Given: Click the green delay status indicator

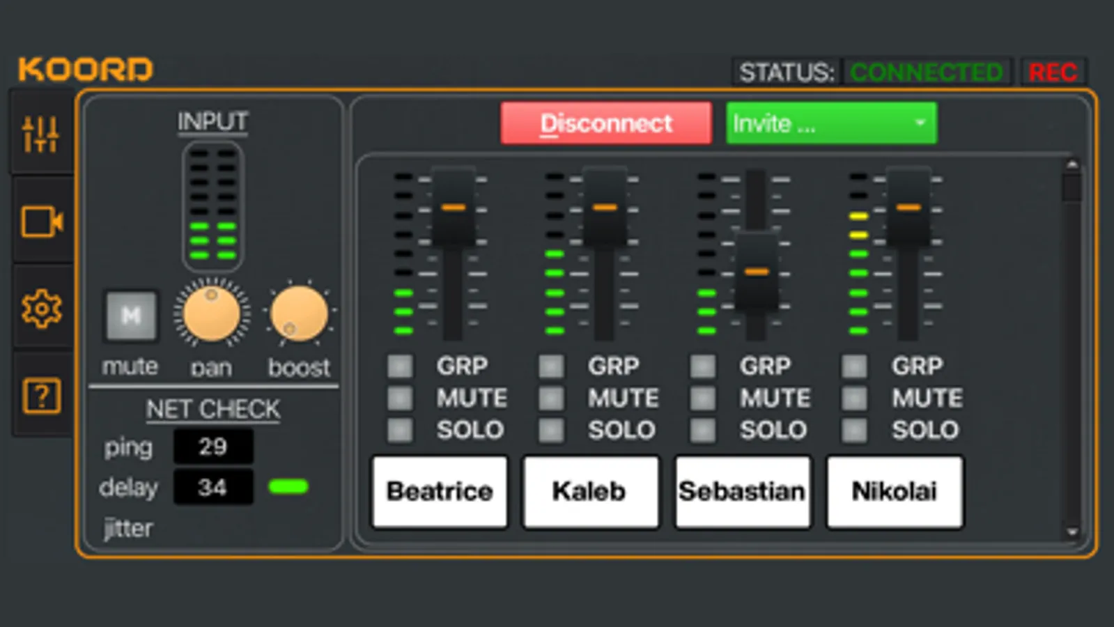Looking at the screenshot, I should point(288,487).
